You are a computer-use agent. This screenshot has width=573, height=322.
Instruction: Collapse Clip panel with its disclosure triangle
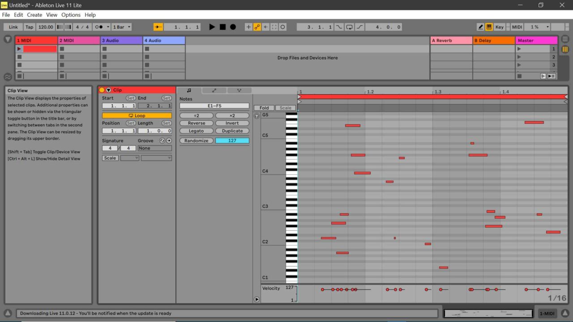pos(108,90)
